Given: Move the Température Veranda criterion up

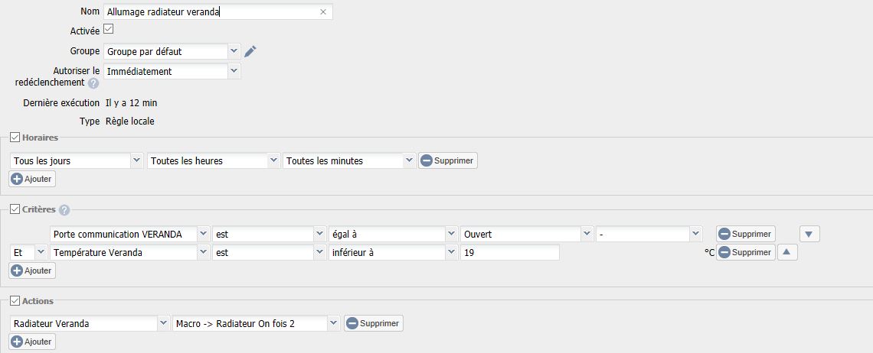Looking at the screenshot, I should (x=788, y=252).
